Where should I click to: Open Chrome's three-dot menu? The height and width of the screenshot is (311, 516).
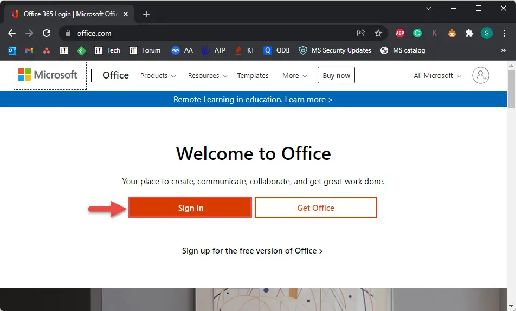pos(504,33)
